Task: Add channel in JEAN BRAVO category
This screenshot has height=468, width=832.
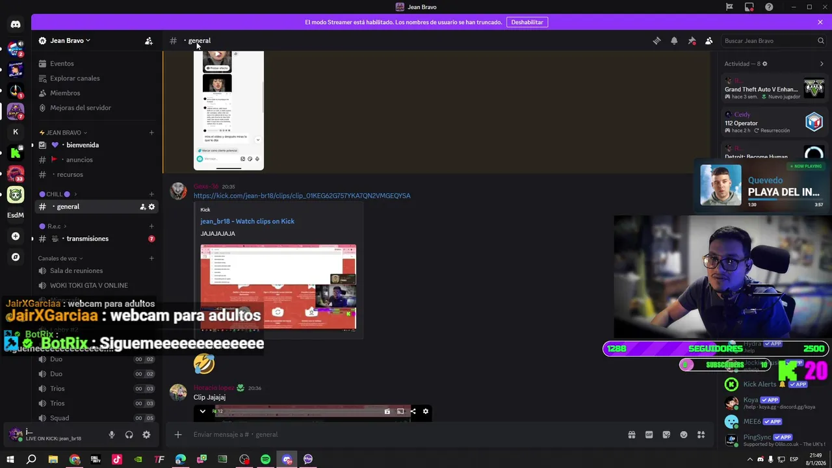Action: (151, 133)
